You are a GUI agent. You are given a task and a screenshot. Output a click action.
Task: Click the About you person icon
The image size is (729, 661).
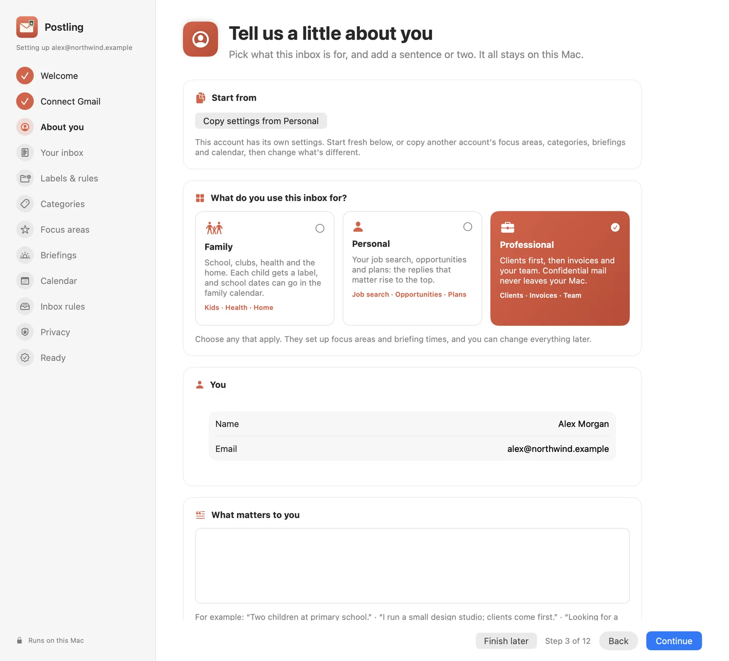25,127
